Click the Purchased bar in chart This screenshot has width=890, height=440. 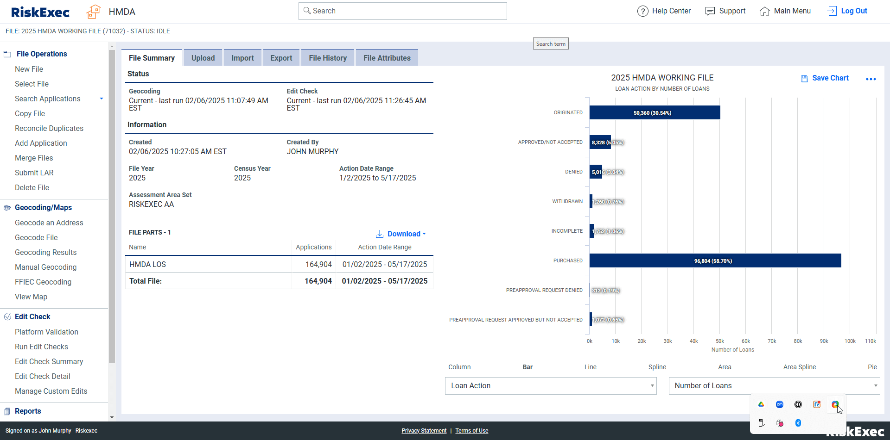(715, 260)
